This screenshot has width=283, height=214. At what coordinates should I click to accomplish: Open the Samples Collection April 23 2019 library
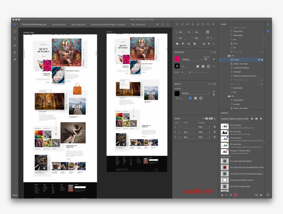tap(234, 119)
